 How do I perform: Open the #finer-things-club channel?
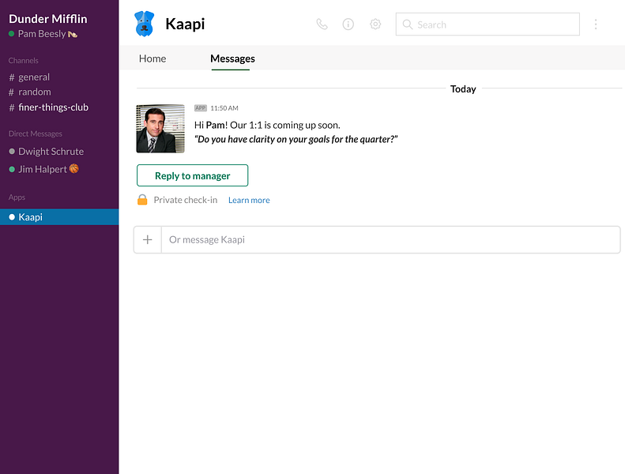[49, 107]
